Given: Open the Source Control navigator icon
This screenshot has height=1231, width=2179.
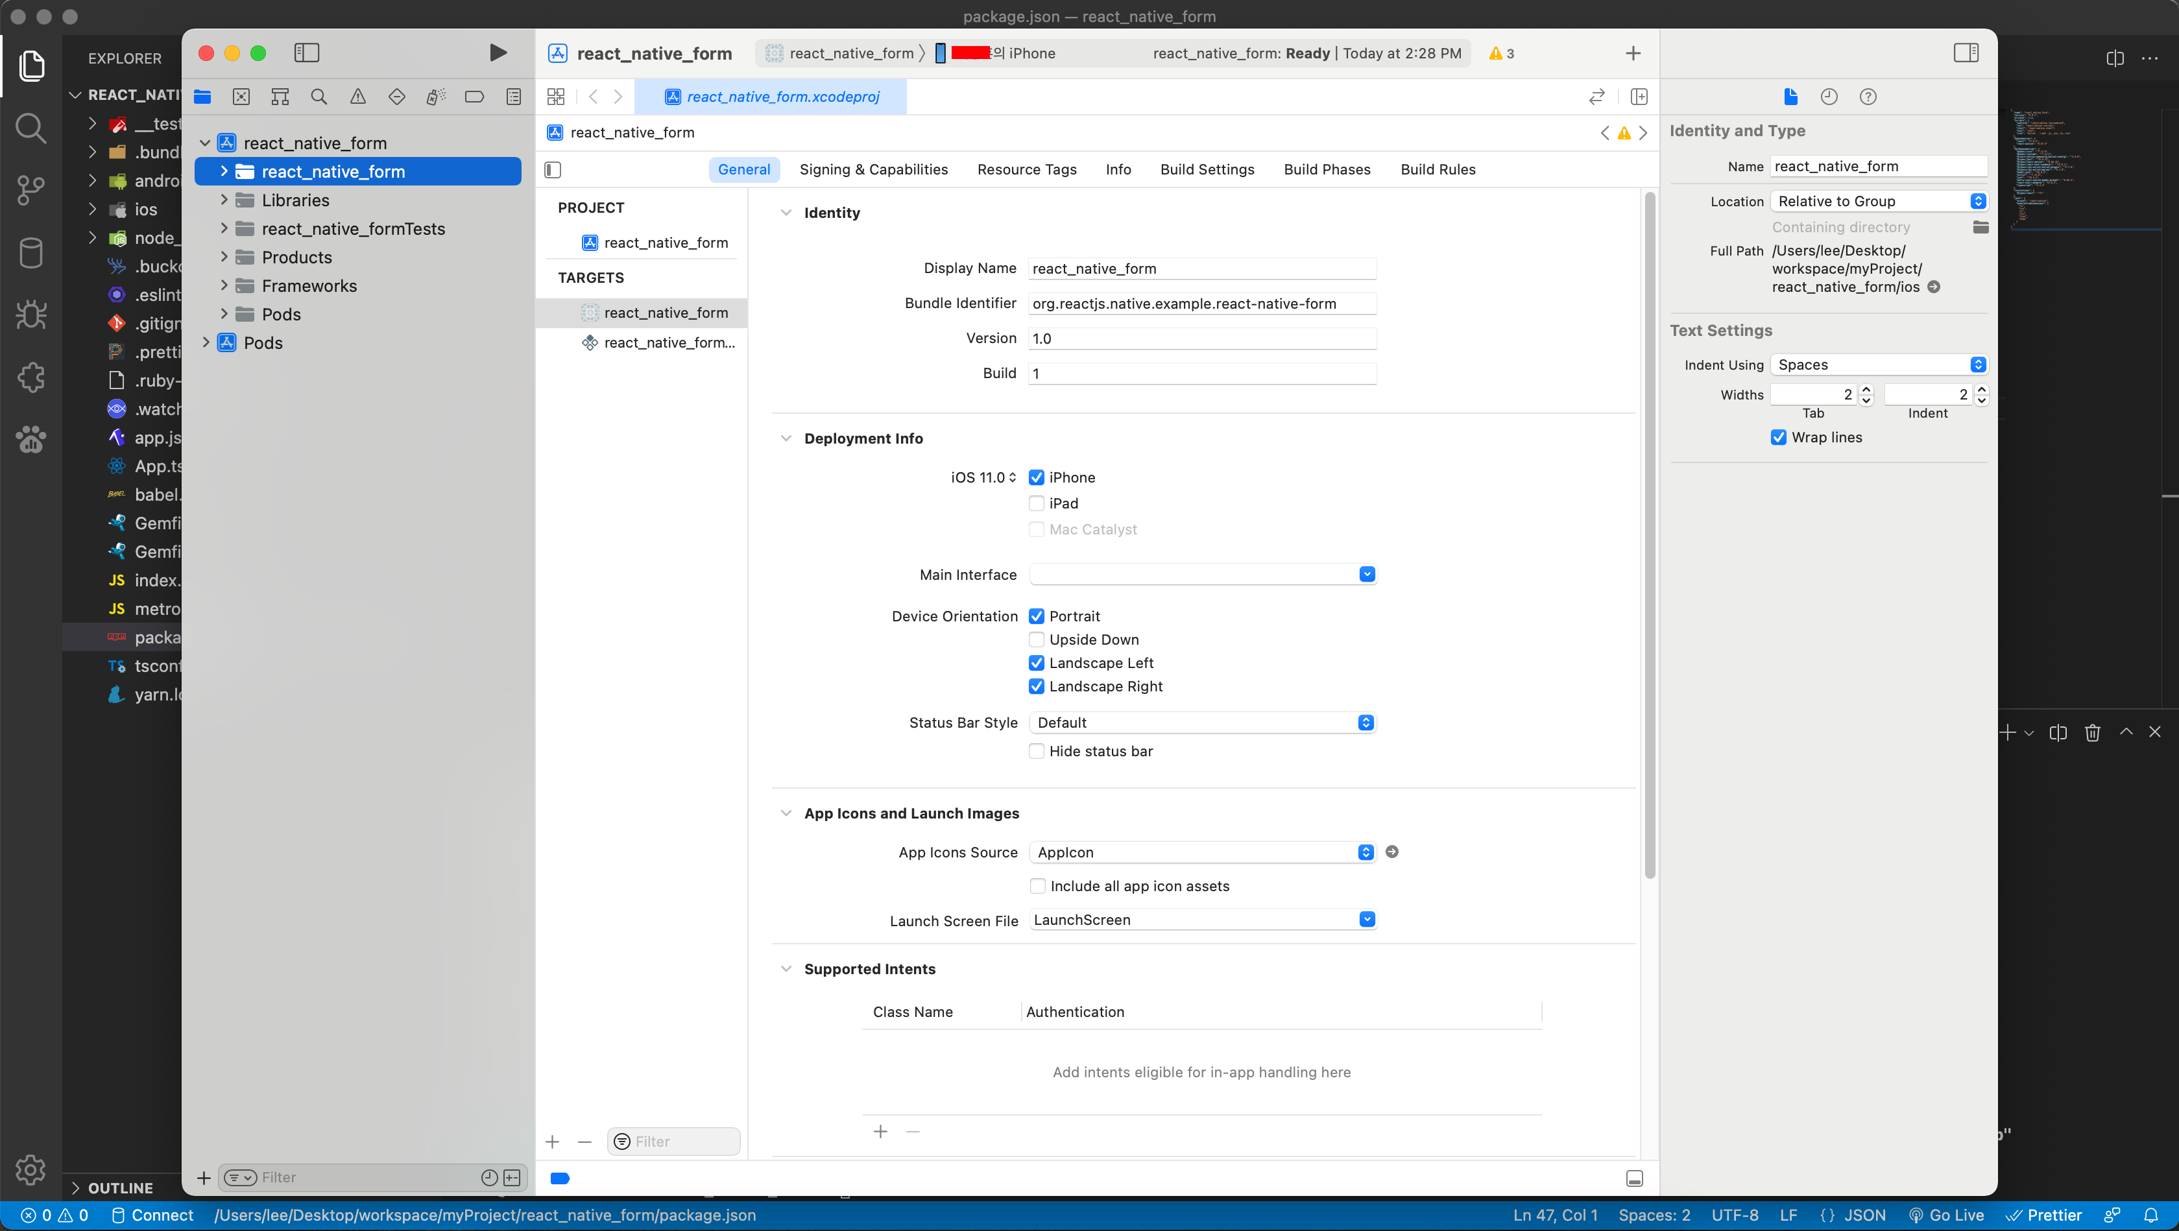Looking at the screenshot, I should [x=241, y=97].
